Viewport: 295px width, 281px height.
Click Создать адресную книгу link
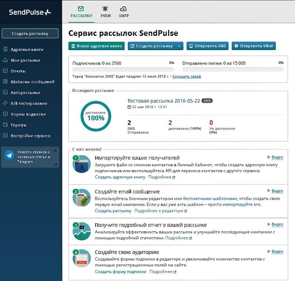click(x=120, y=177)
